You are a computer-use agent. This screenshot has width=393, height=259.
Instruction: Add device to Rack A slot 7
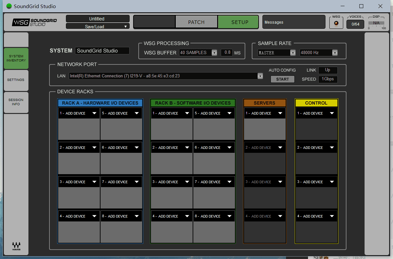[x=121, y=182]
